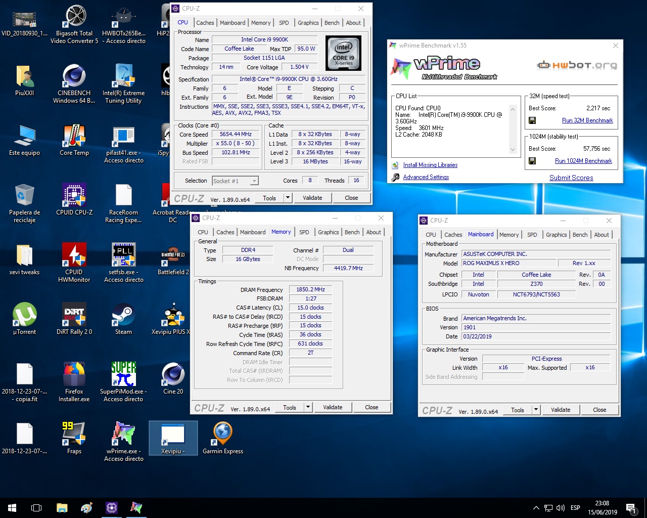The width and height of the screenshot is (647, 518).
Task: Click Validate in the Mainboard CPU-Z window
Action: 561,410
